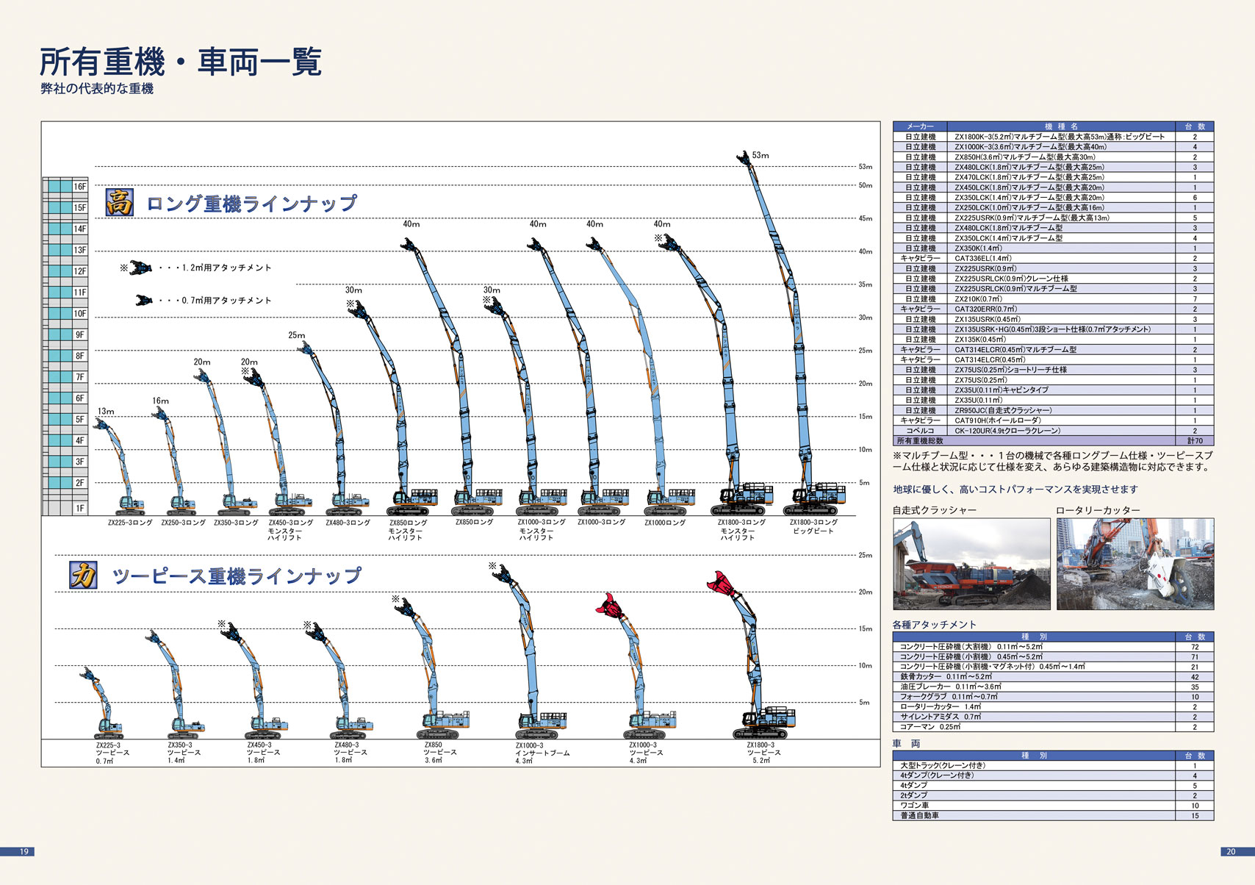Click the 力 badge icon beside ツーピース重機ラインナップ
Image resolution: width=1255 pixels, height=885 pixels.
click(x=84, y=576)
